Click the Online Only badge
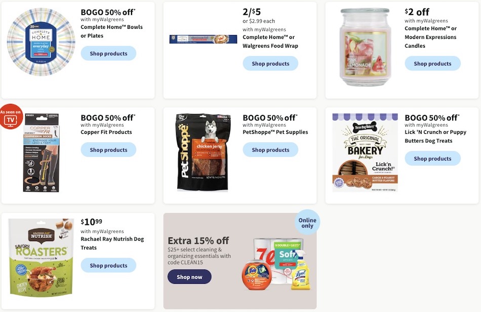Screen dimensions: 481x312 (x=307, y=221)
